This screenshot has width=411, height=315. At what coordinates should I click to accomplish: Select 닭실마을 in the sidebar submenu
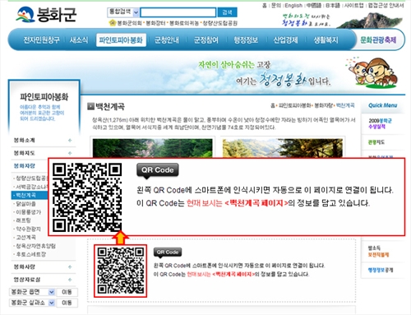pyautogui.click(x=25, y=204)
